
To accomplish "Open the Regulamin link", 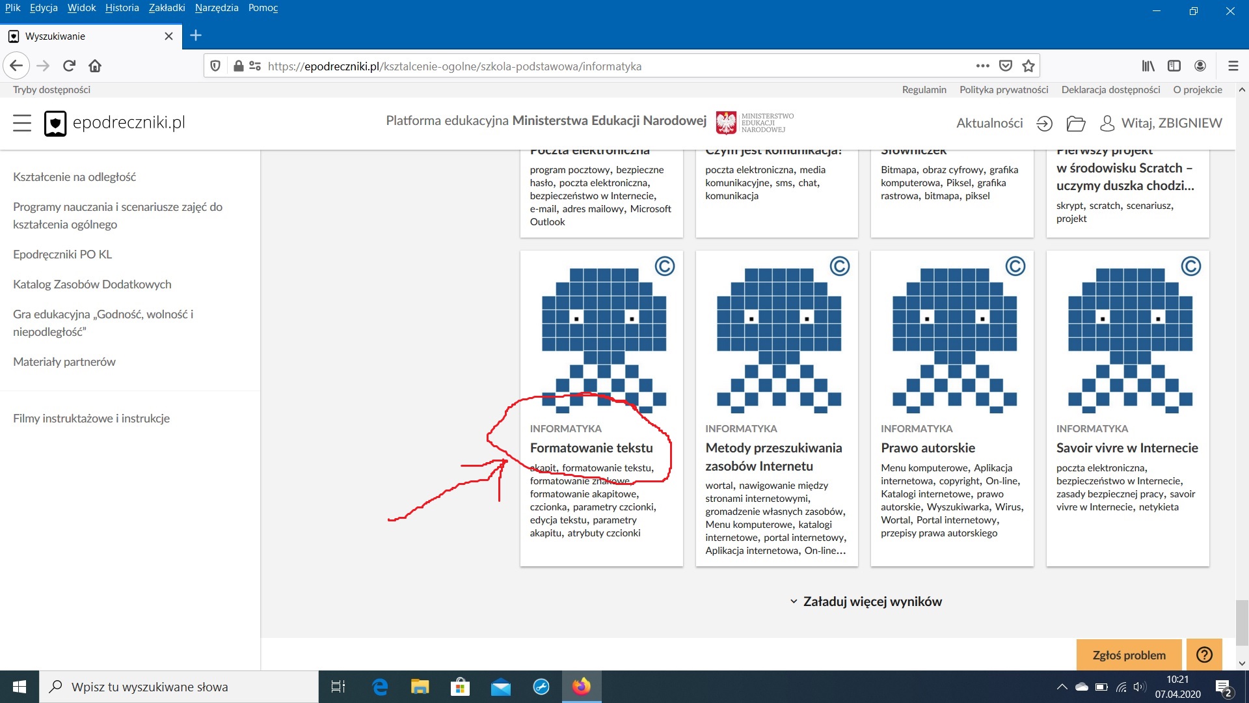I will tap(924, 90).
